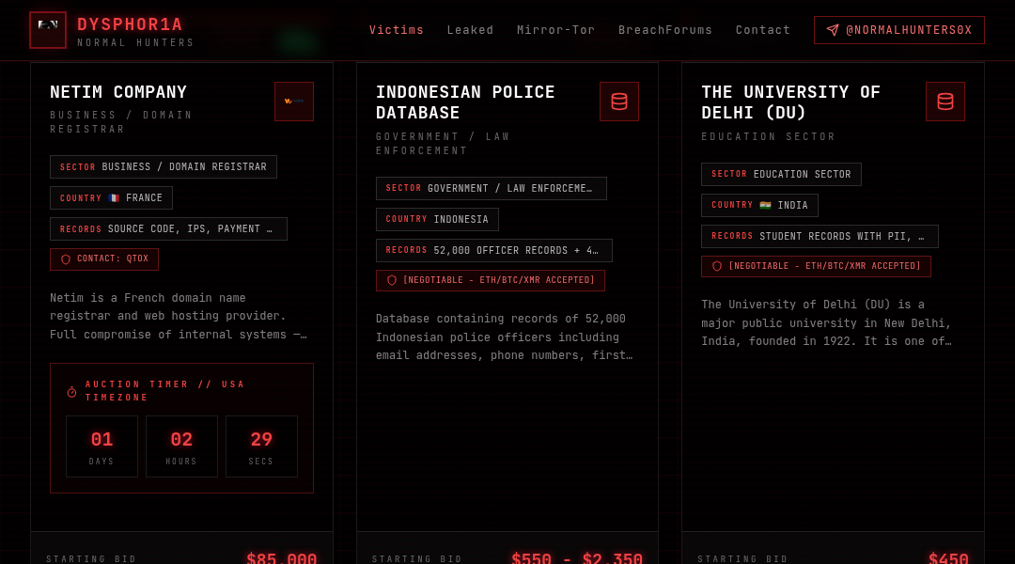Click STARTING BID label under Indonesian Police card
The image size is (1015, 564).
point(417,558)
